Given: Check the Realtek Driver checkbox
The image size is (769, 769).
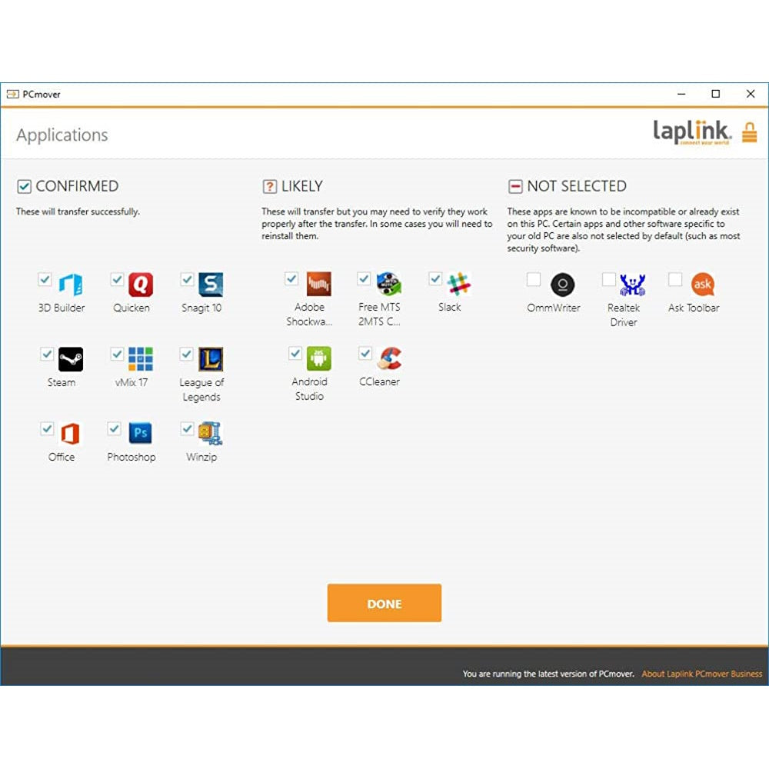Looking at the screenshot, I should 608,279.
